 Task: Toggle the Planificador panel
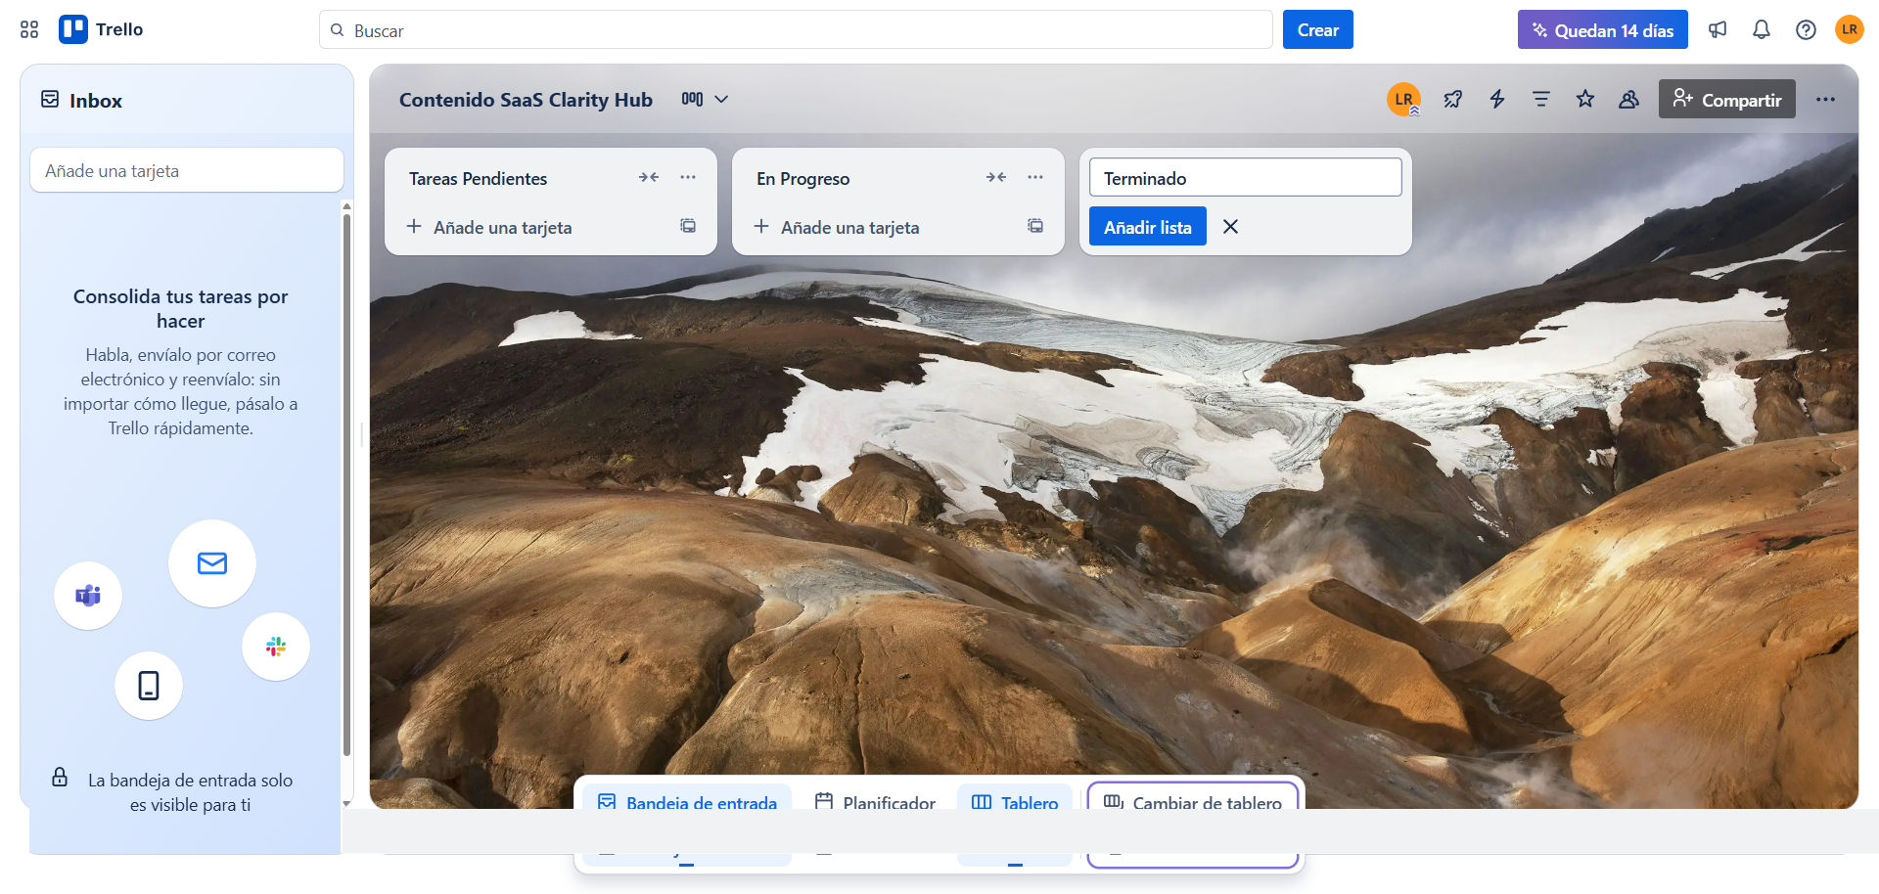(x=875, y=800)
